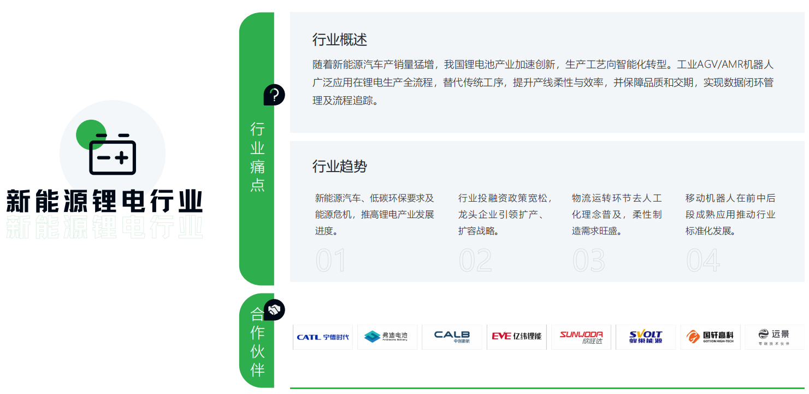Open the CATL 宁德时代 partner logo
The width and height of the screenshot is (809, 394).
click(x=323, y=337)
